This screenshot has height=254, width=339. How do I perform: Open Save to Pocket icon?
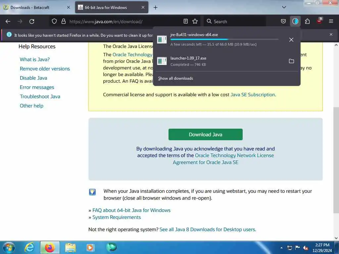click(283, 21)
